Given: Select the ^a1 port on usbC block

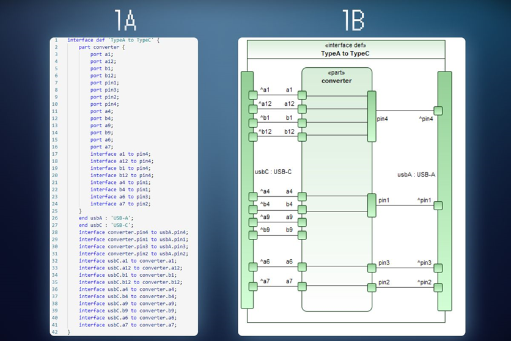Looking at the screenshot, I should click(x=253, y=96).
